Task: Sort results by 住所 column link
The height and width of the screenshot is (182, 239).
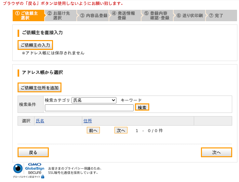Action: [x=87, y=121]
